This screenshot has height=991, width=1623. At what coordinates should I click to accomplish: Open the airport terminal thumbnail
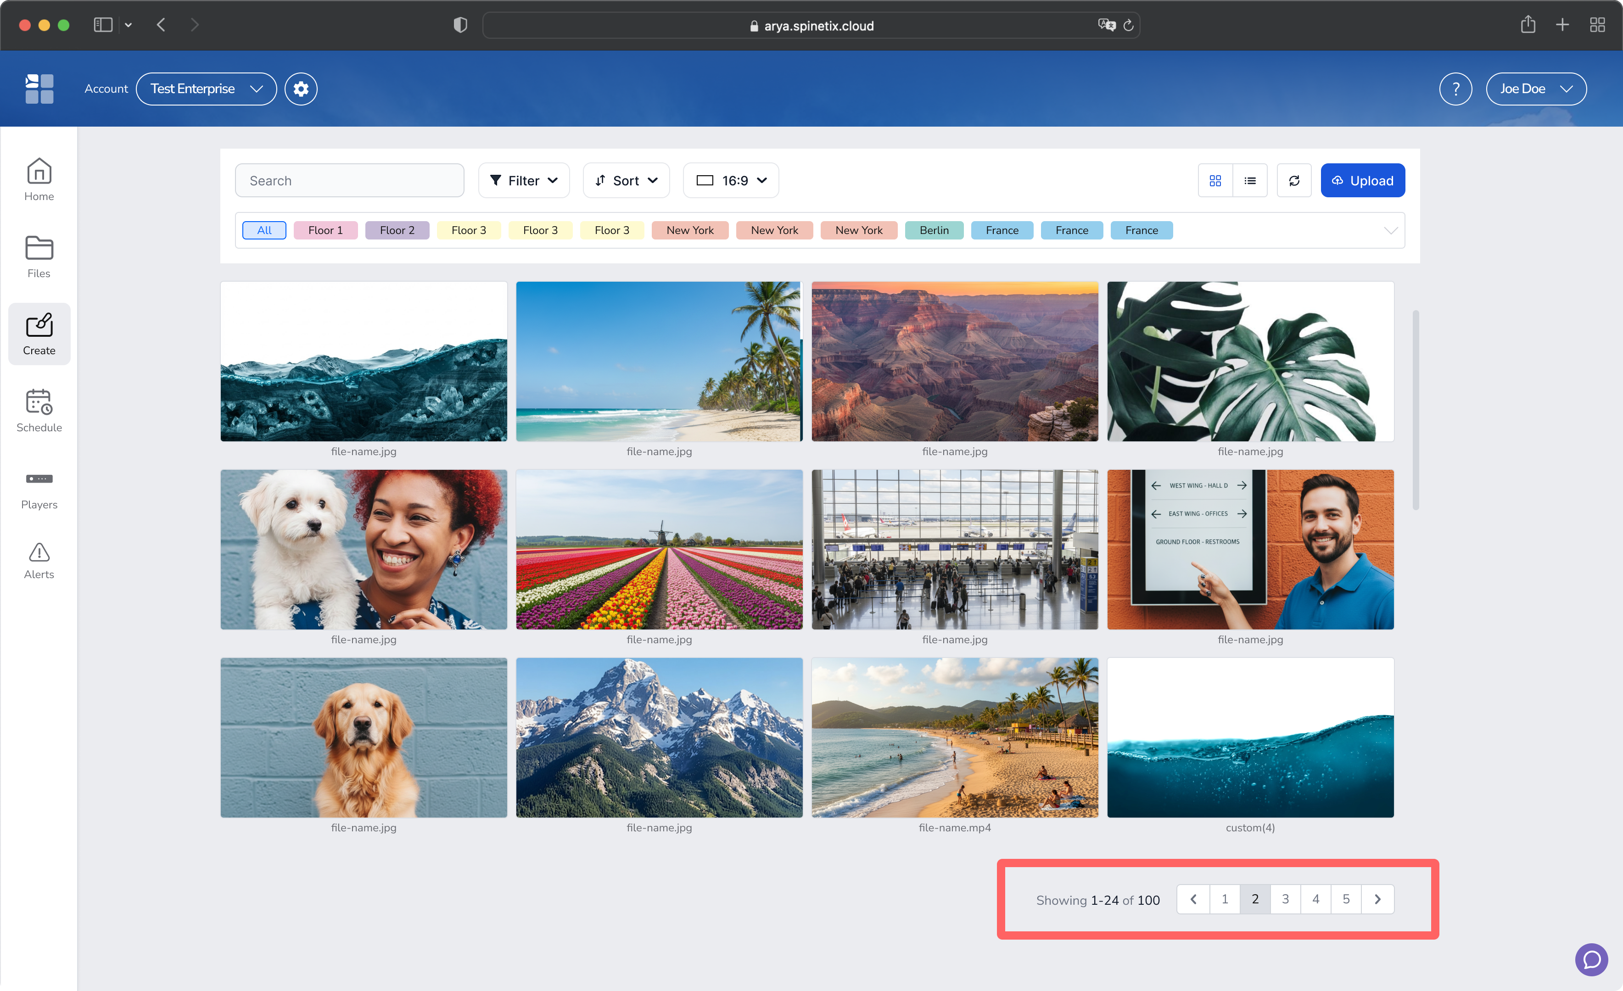click(954, 549)
